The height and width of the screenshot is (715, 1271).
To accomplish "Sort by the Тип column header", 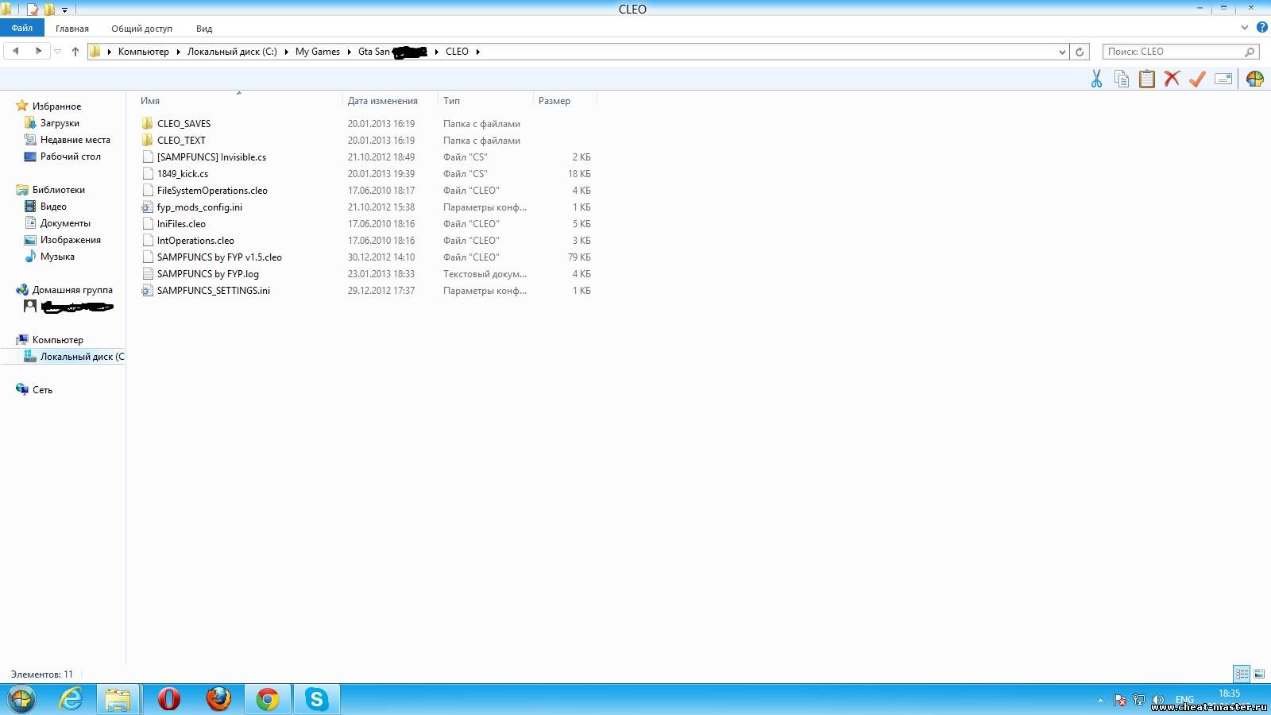I will 451,101.
